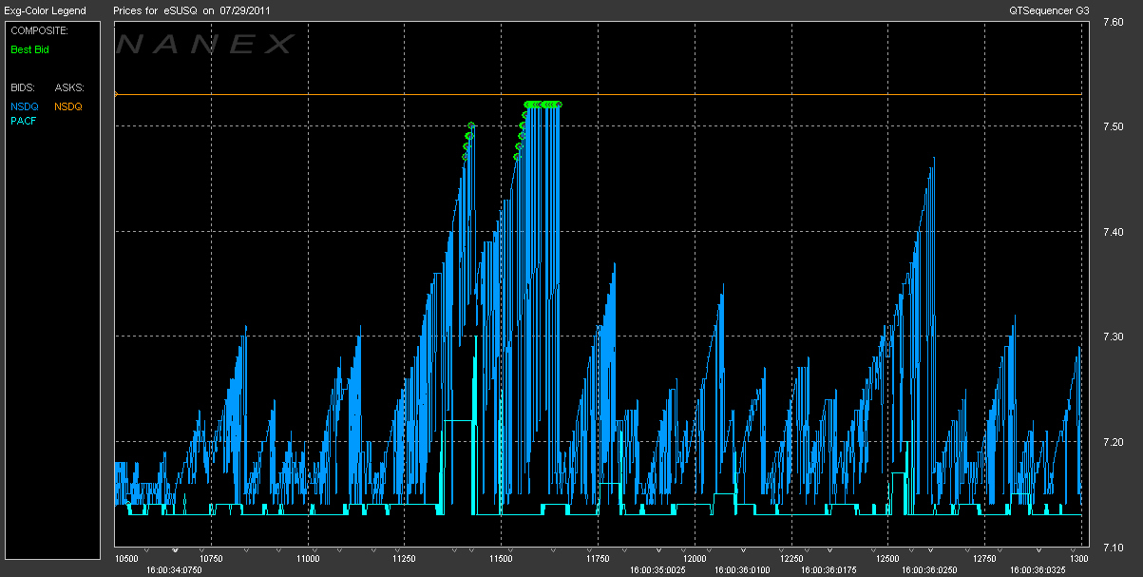Click the 16:00:34:0750 timestamp
Image resolution: width=1143 pixels, height=577 pixels.
tap(174, 570)
